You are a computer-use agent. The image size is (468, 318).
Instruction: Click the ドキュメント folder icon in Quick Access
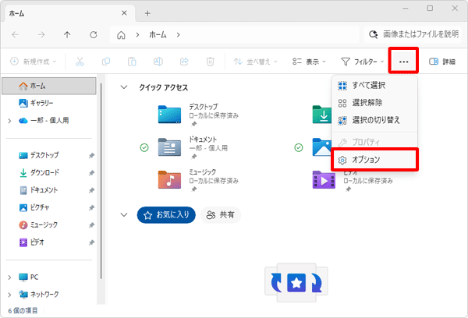[169, 147]
